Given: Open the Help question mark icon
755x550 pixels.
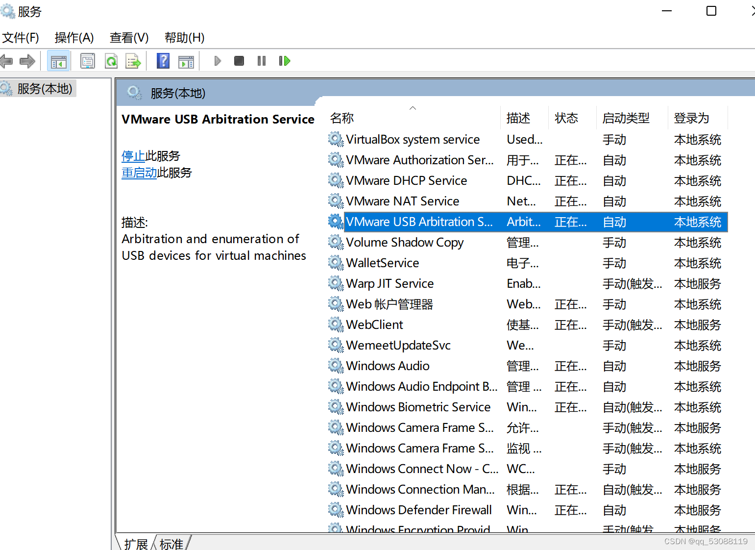Looking at the screenshot, I should pos(163,61).
